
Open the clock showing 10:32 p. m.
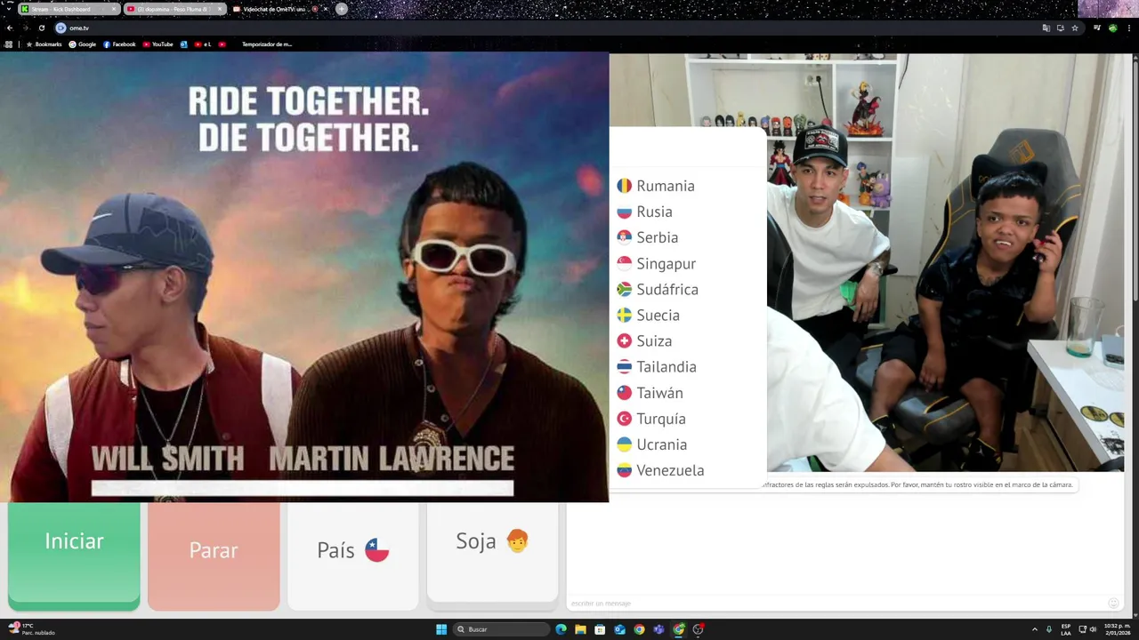[1117, 629]
